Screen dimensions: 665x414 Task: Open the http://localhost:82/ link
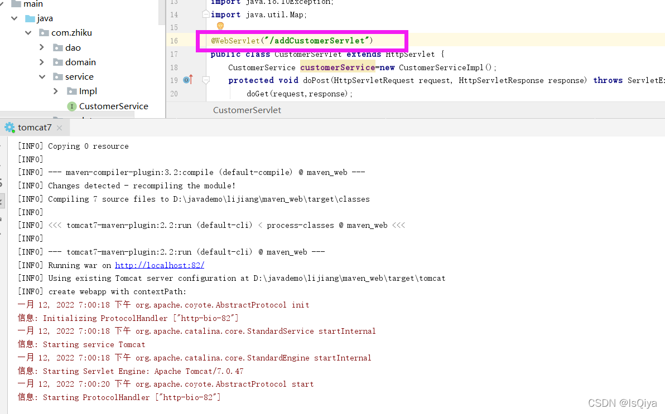tap(160, 265)
